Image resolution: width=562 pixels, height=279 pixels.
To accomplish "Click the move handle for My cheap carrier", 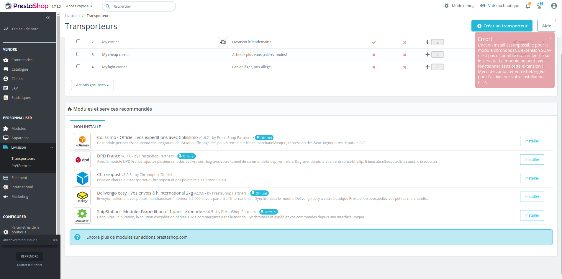I will 427,54.
